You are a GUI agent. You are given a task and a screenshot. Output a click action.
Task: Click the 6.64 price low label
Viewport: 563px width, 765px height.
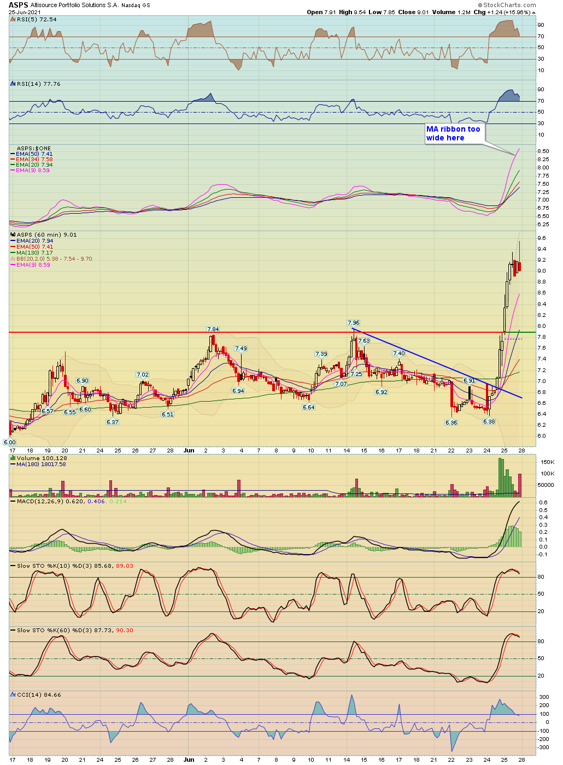(308, 407)
